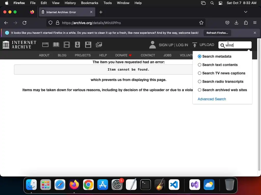Open Visual Studio Code from the dock
The image size is (261, 195).
pyautogui.click(x=174, y=185)
